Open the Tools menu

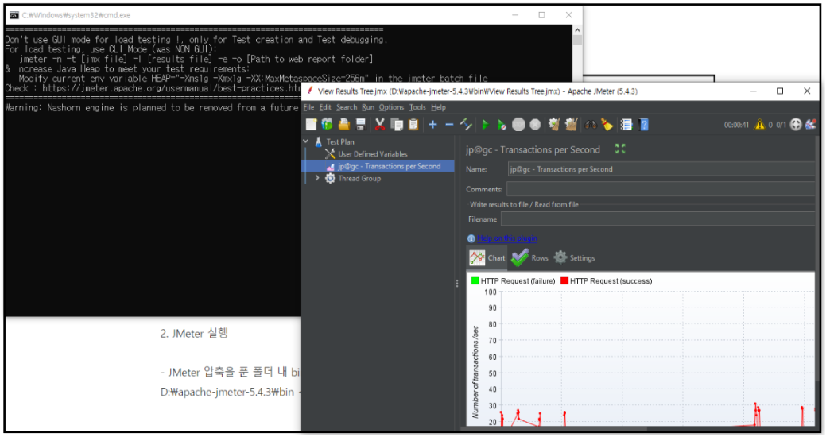[x=417, y=107]
